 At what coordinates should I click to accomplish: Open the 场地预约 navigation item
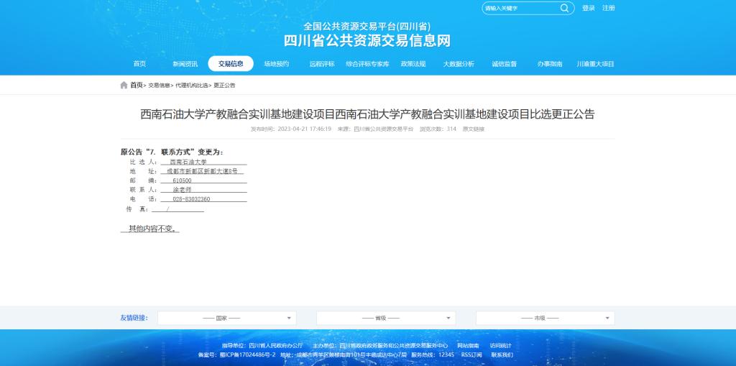(x=277, y=64)
